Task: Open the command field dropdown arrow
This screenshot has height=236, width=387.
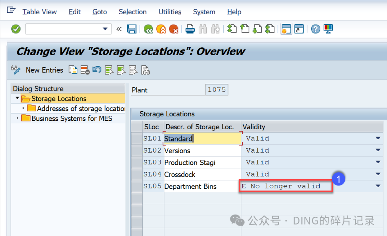Action: click(105, 29)
